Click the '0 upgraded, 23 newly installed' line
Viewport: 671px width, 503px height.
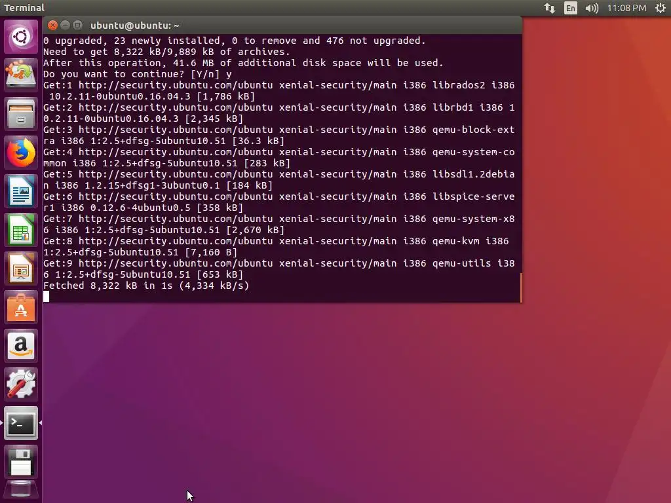(235, 41)
